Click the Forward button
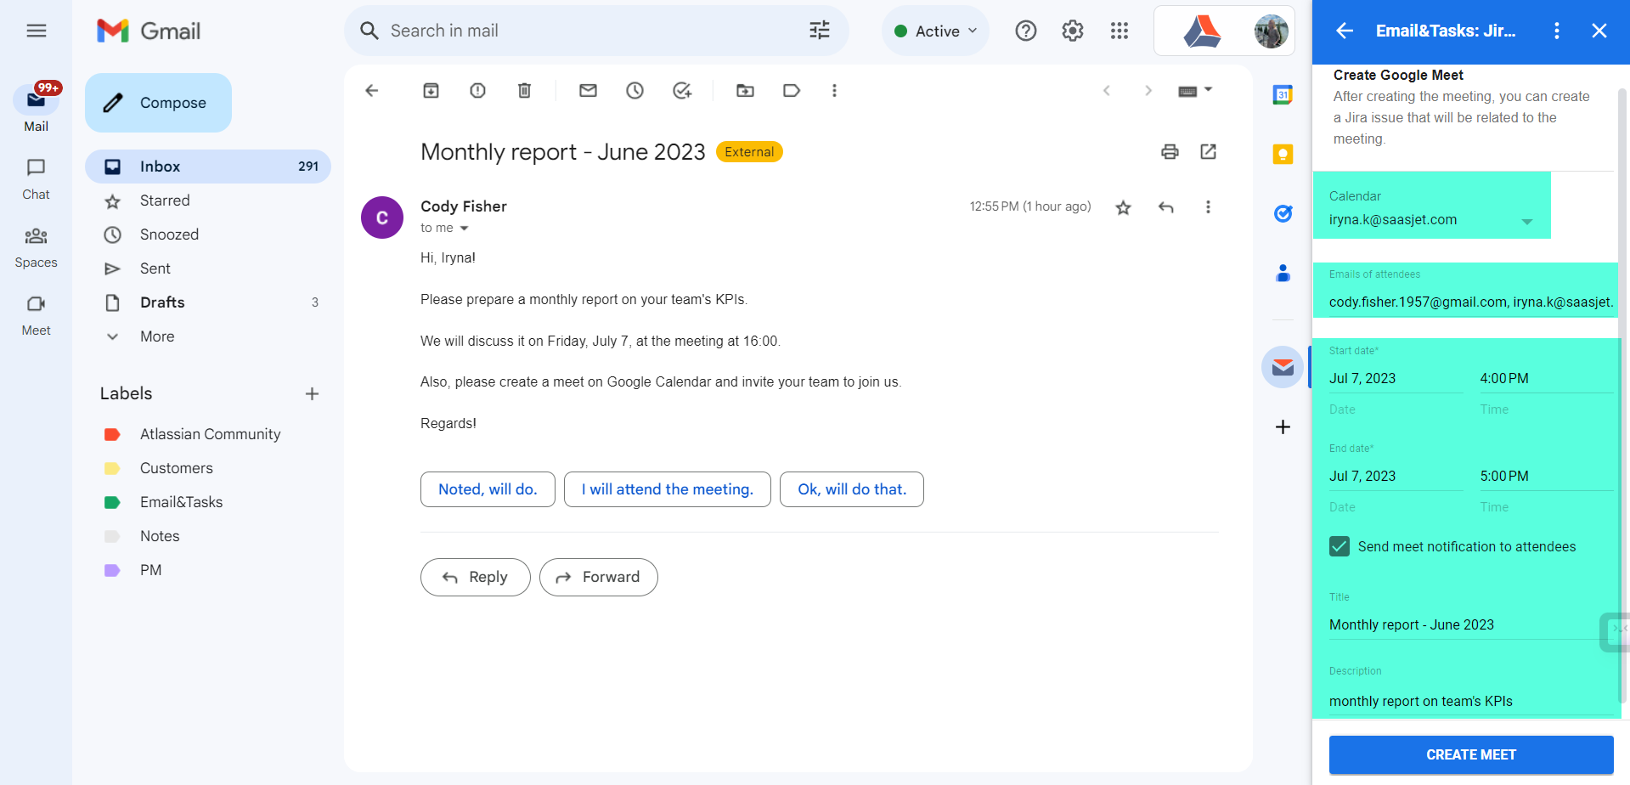The height and width of the screenshot is (785, 1630). [599, 578]
